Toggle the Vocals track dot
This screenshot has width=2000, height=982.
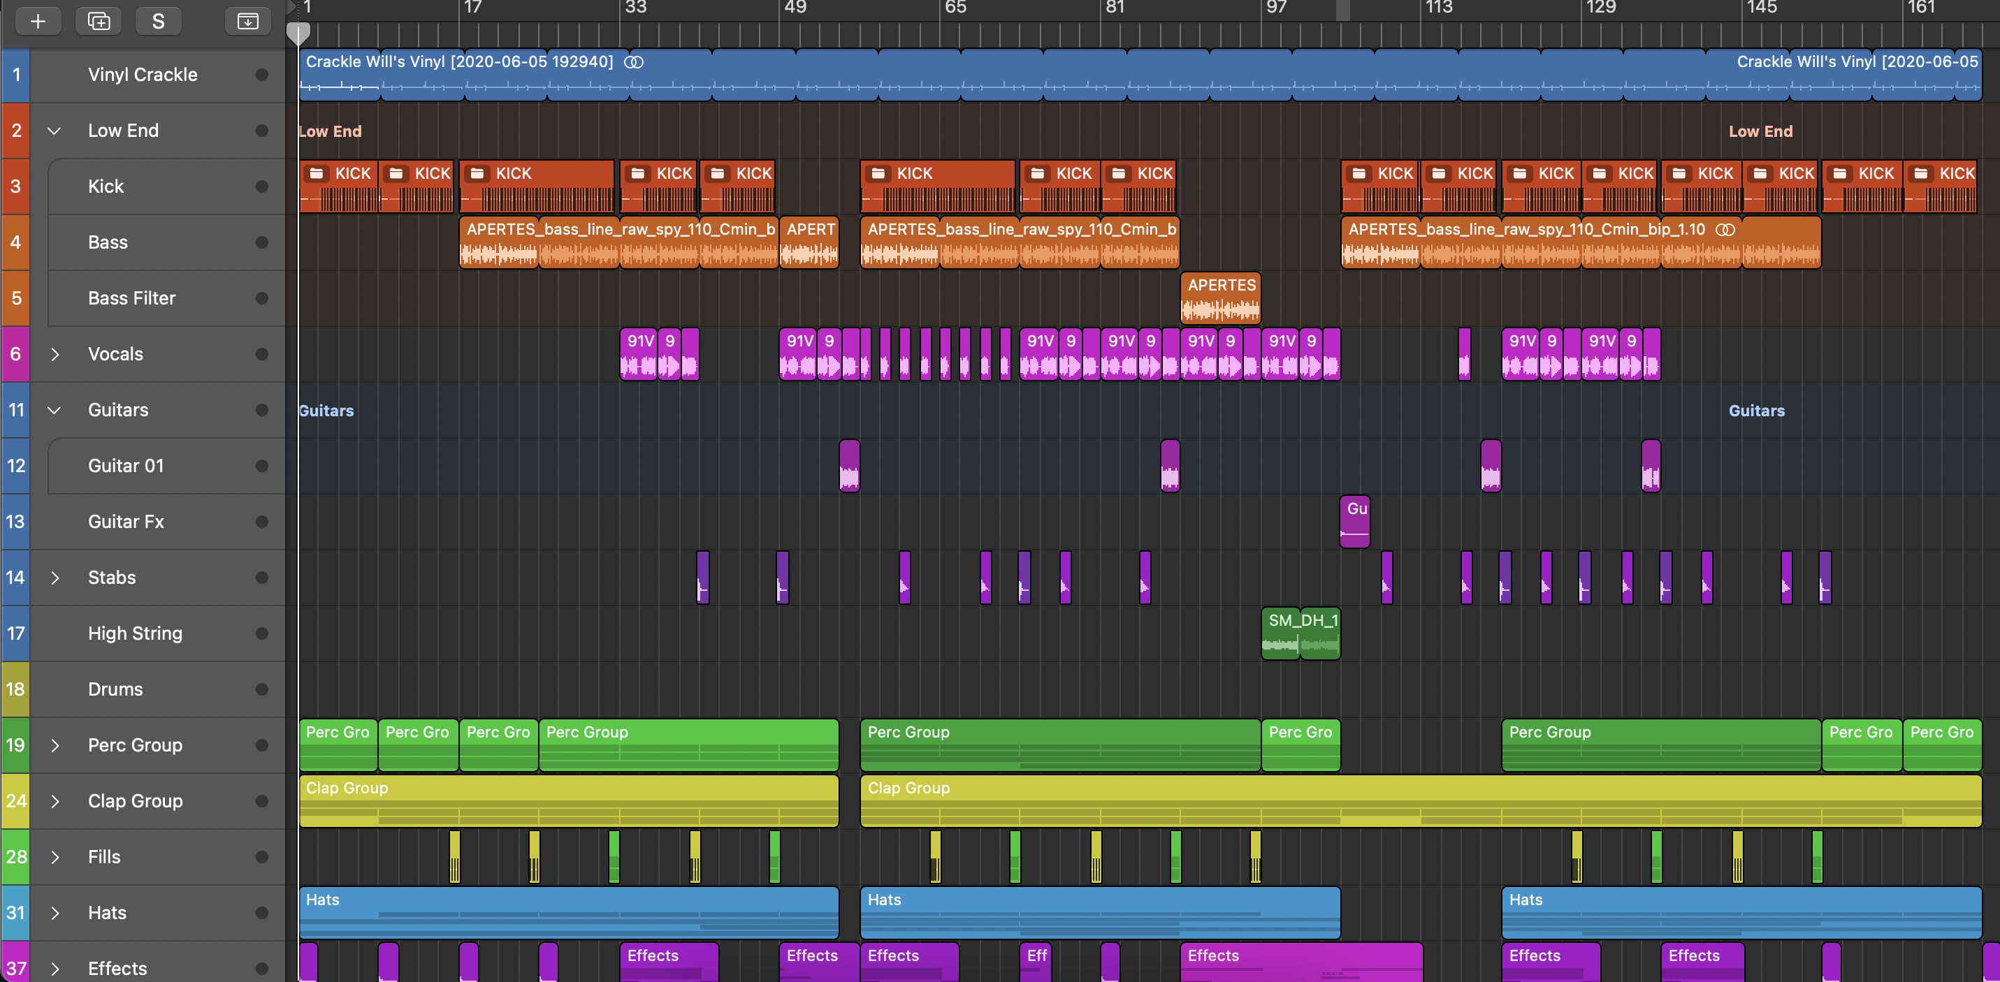tap(261, 354)
